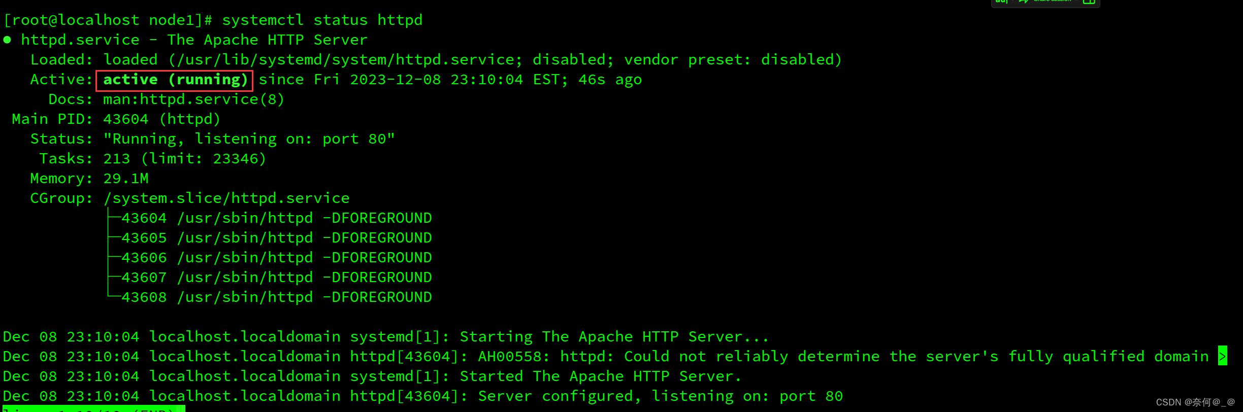Viewport: 1243px width, 412px height.
Task: Click 'Starting The Apache HTTP Server...' log message
Action: click(x=614, y=337)
